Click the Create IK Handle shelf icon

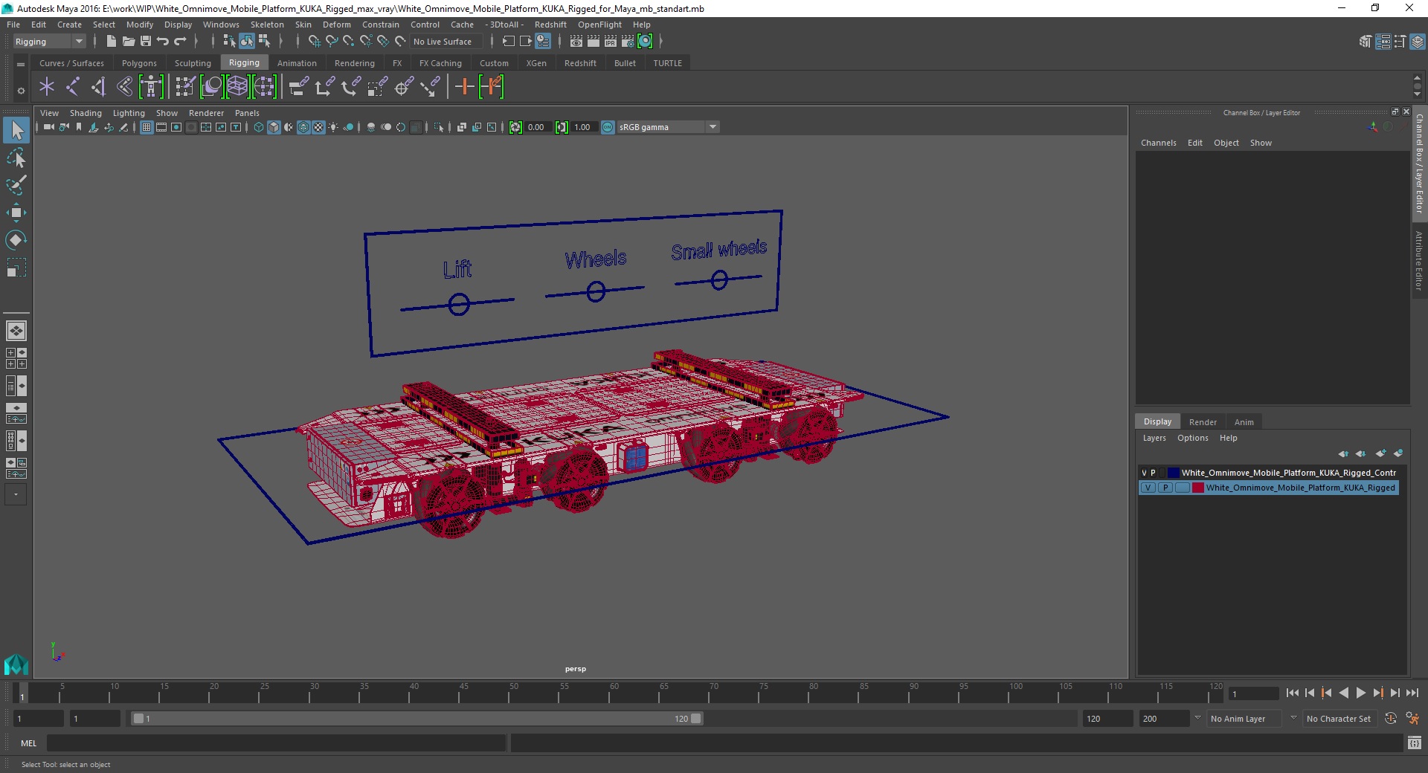coord(99,87)
